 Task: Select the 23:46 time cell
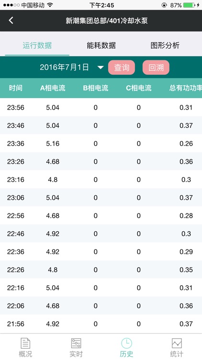16,125
